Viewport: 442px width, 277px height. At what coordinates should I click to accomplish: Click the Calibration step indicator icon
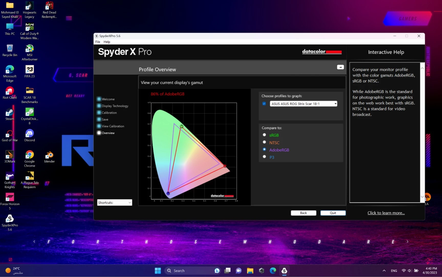pyautogui.click(x=99, y=113)
